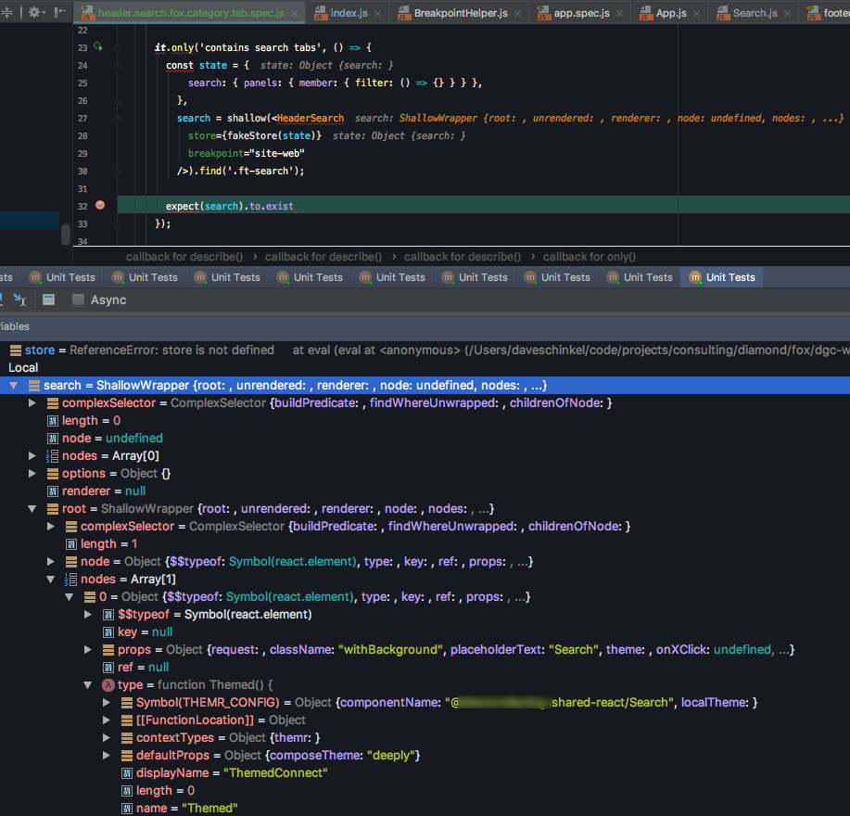
Task: Click the 'Local' scope label in variables
Action: [x=23, y=367]
